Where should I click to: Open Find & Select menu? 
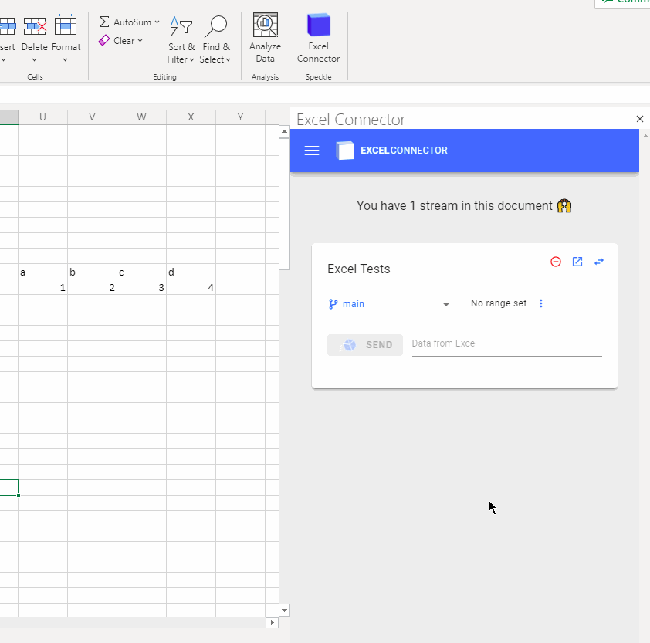pos(215,39)
